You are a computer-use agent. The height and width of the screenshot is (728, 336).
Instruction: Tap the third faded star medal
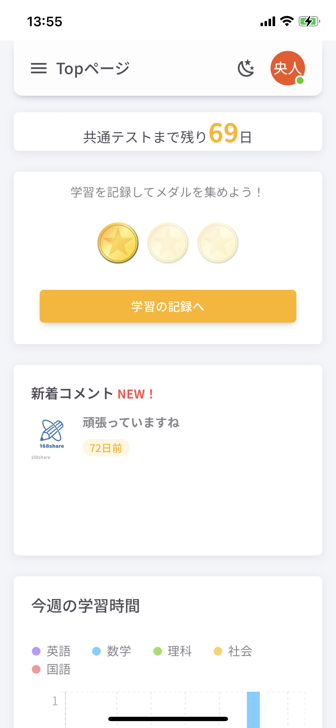pyautogui.click(x=218, y=243)
